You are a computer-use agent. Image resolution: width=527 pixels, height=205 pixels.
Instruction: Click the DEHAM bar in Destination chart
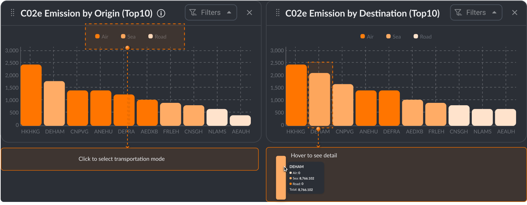(x=319, y=99)
